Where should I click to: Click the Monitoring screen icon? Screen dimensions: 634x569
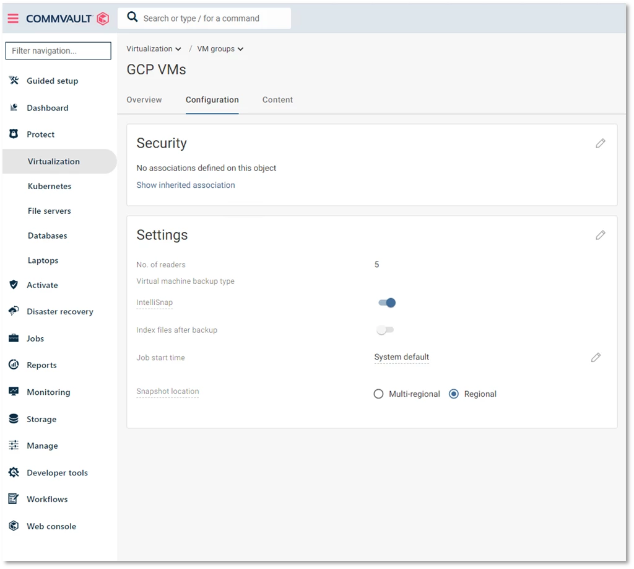tap(14, 391)
